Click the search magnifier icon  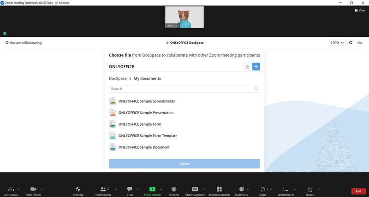(x=256, y=89)
